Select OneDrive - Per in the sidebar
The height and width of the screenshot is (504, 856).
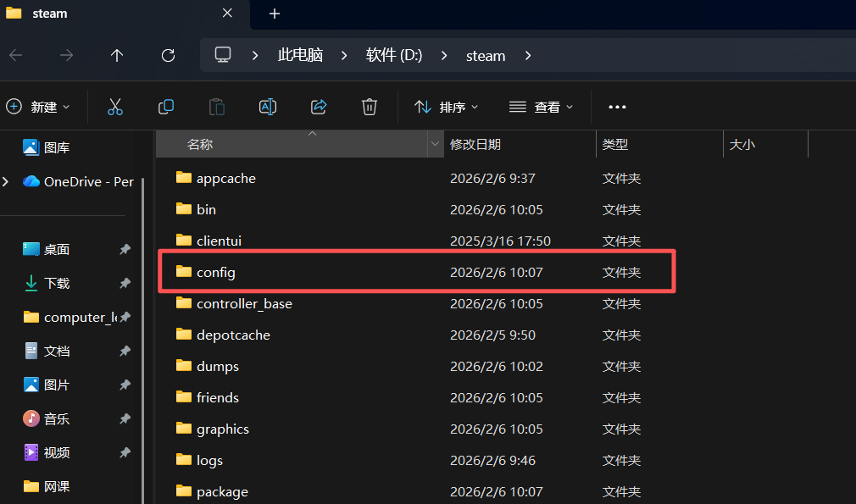[x=78, y=181]
